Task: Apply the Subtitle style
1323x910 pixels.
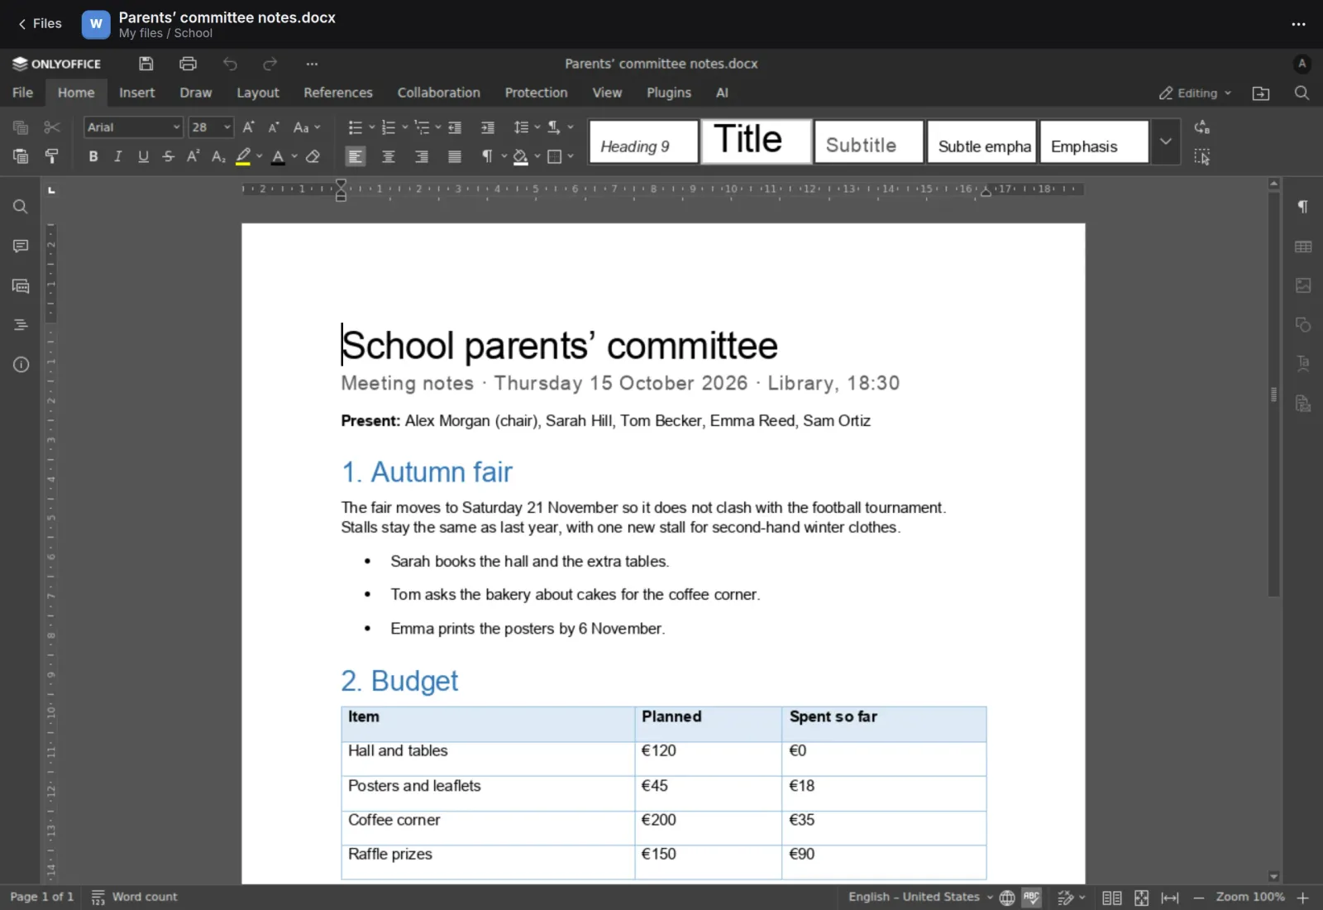Action: tap(869, 141)
